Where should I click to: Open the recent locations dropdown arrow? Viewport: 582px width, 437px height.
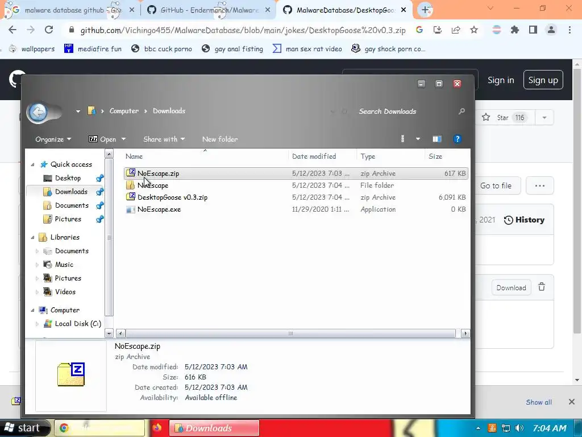(78, 111)
